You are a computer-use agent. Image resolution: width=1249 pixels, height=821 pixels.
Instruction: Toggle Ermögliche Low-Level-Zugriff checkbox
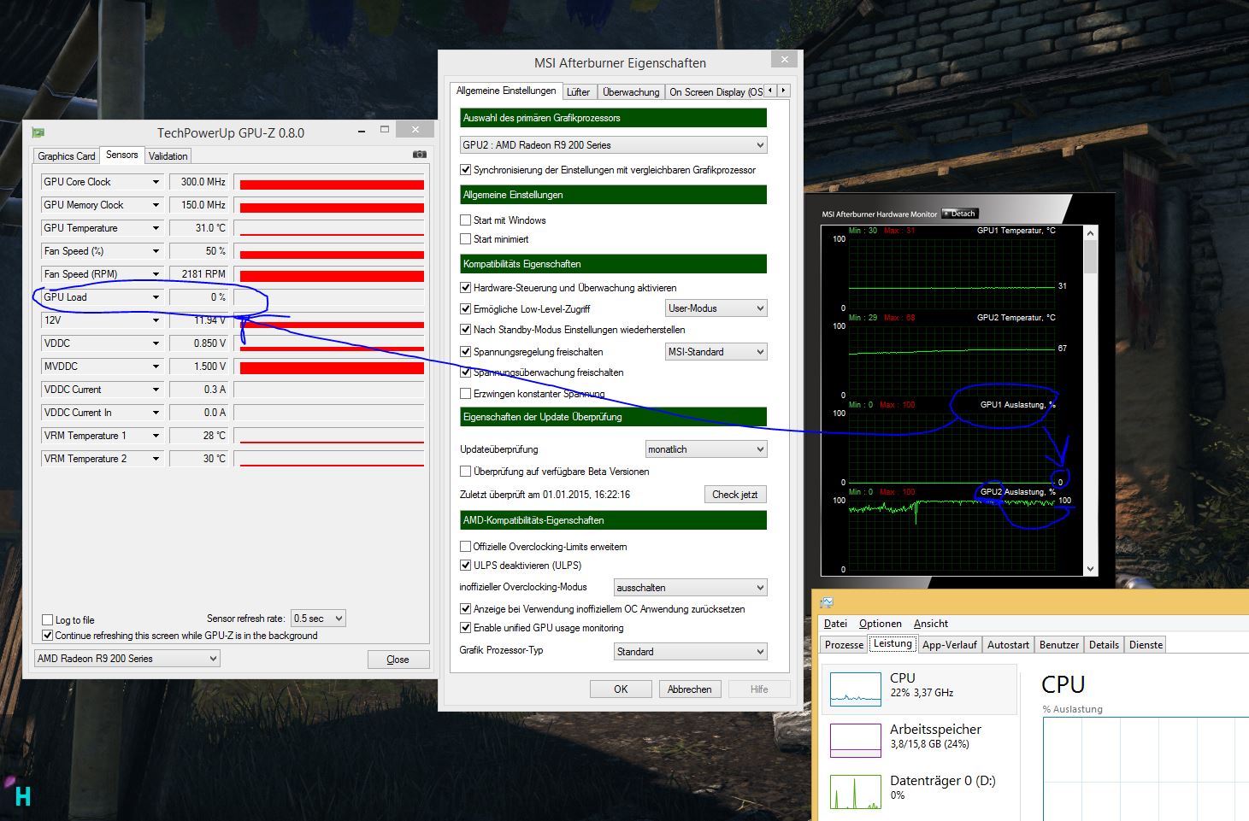[466, 309]
